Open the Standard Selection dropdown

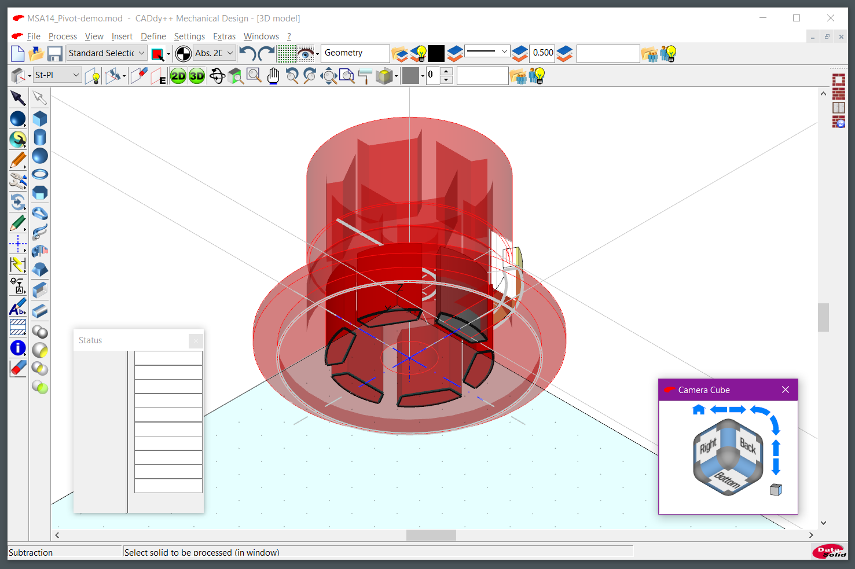click(107, 53)
